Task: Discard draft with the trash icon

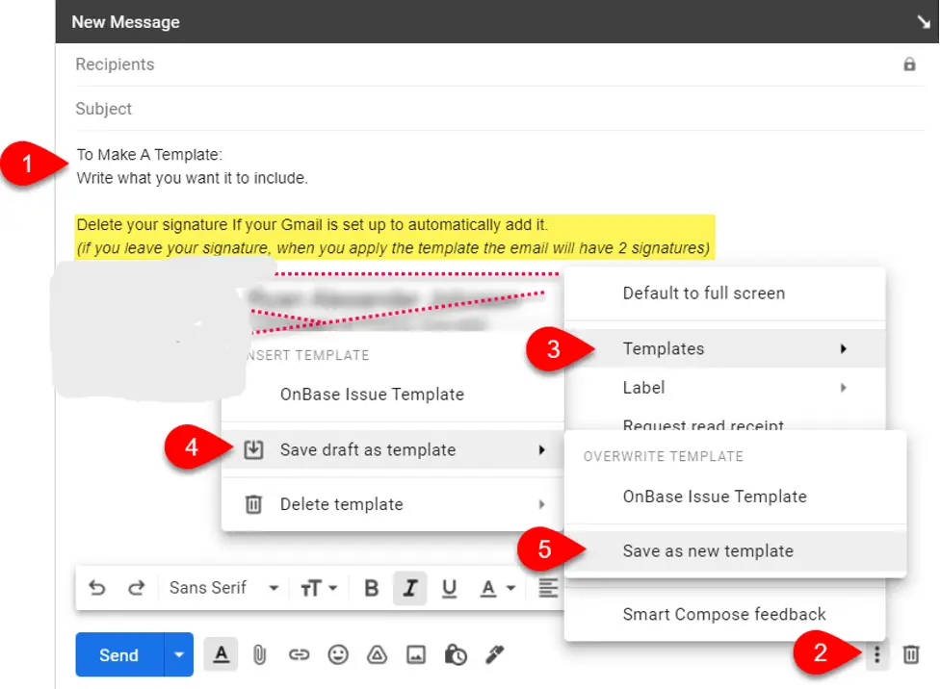Action: [x=910, y=654]
